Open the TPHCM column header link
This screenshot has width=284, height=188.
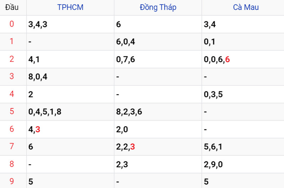pyautogui.click(x=70, y=7)
